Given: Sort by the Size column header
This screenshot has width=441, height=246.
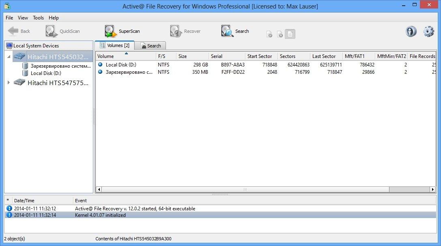Looking at the screenshot, I should point(193,56).
